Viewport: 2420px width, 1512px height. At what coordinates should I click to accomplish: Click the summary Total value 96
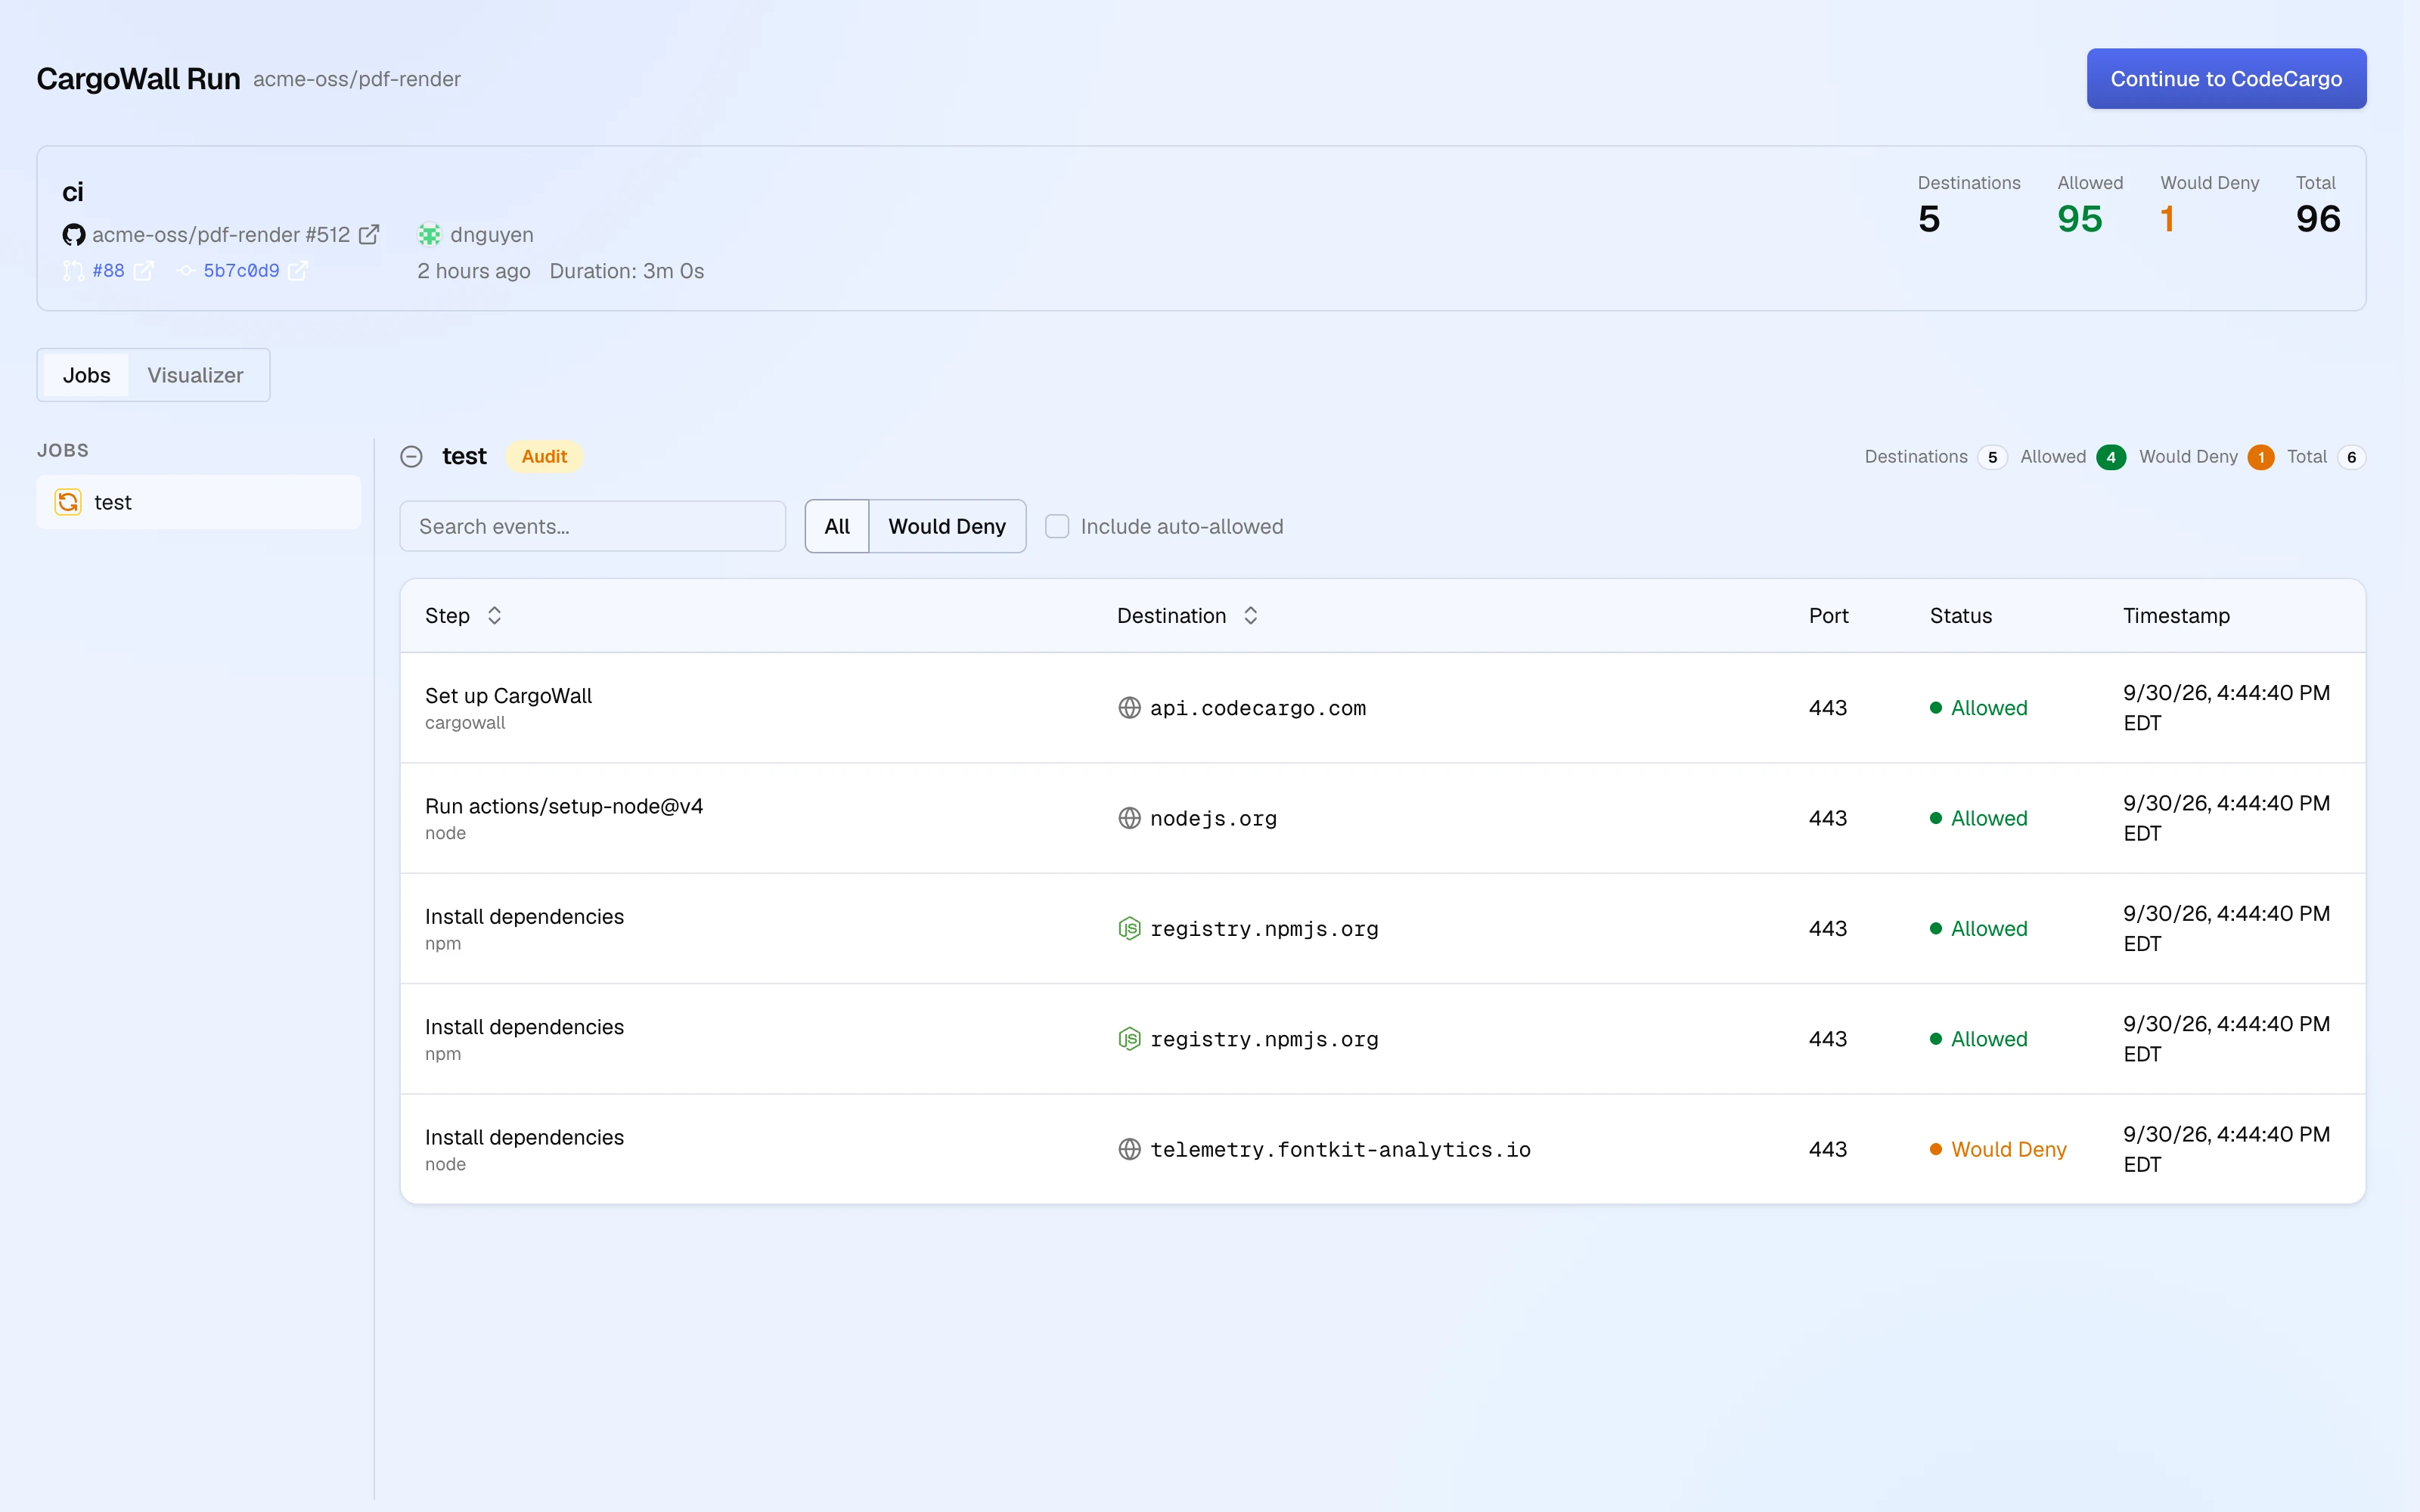[x=2318, y=219]
